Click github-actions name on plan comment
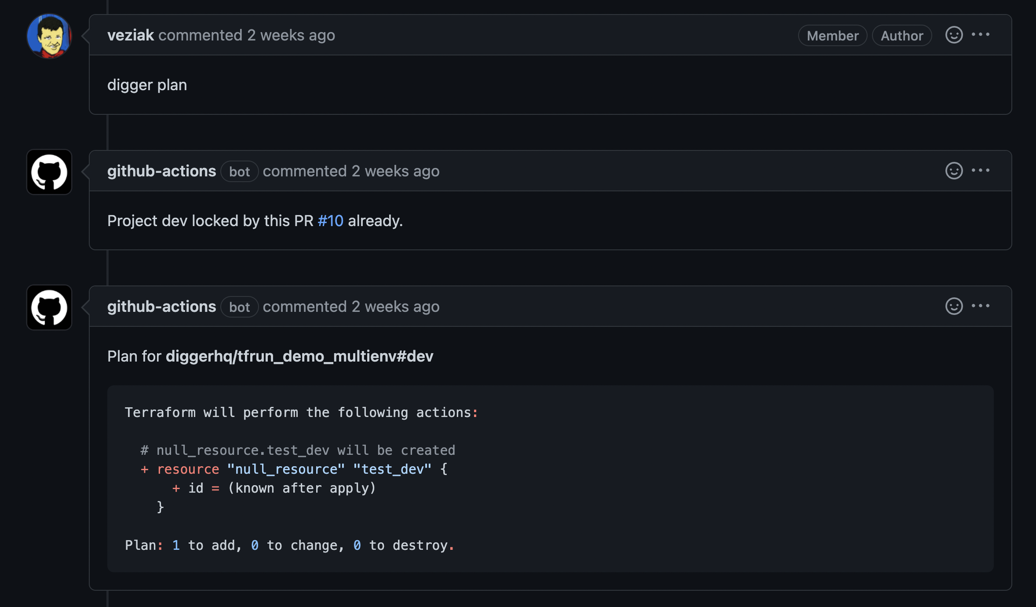 [161, 307]
